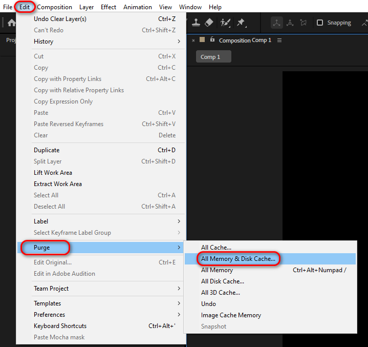Choose All Memory purge option
368x347 pixels.
[x=270, y=270]
